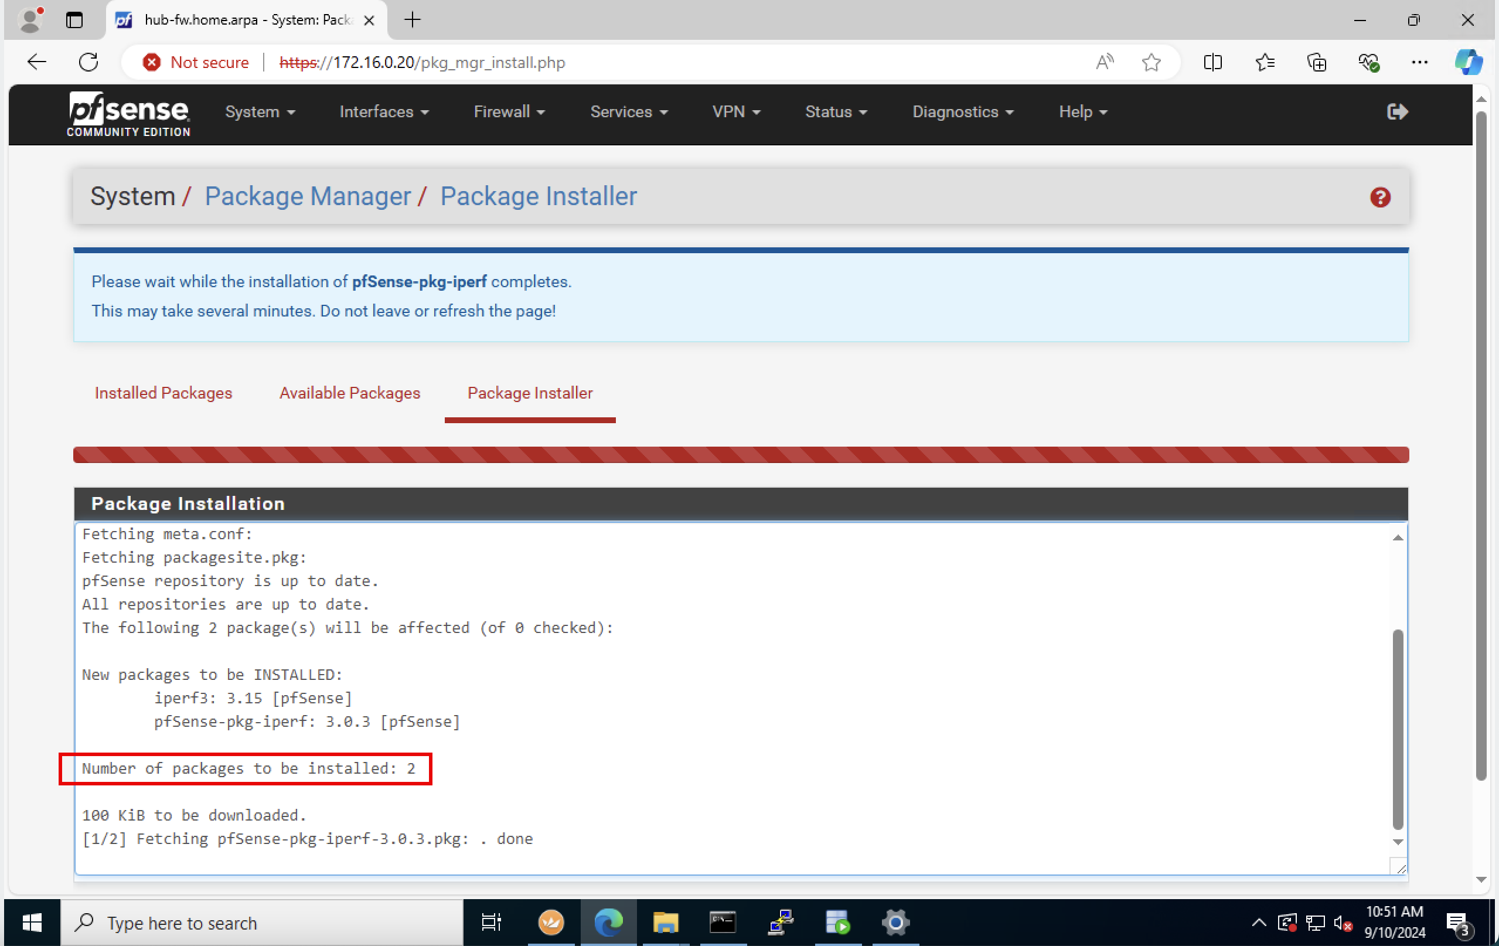Click the Read aloud icon in address bar

pyautogui.click(x=1105, y=62)
